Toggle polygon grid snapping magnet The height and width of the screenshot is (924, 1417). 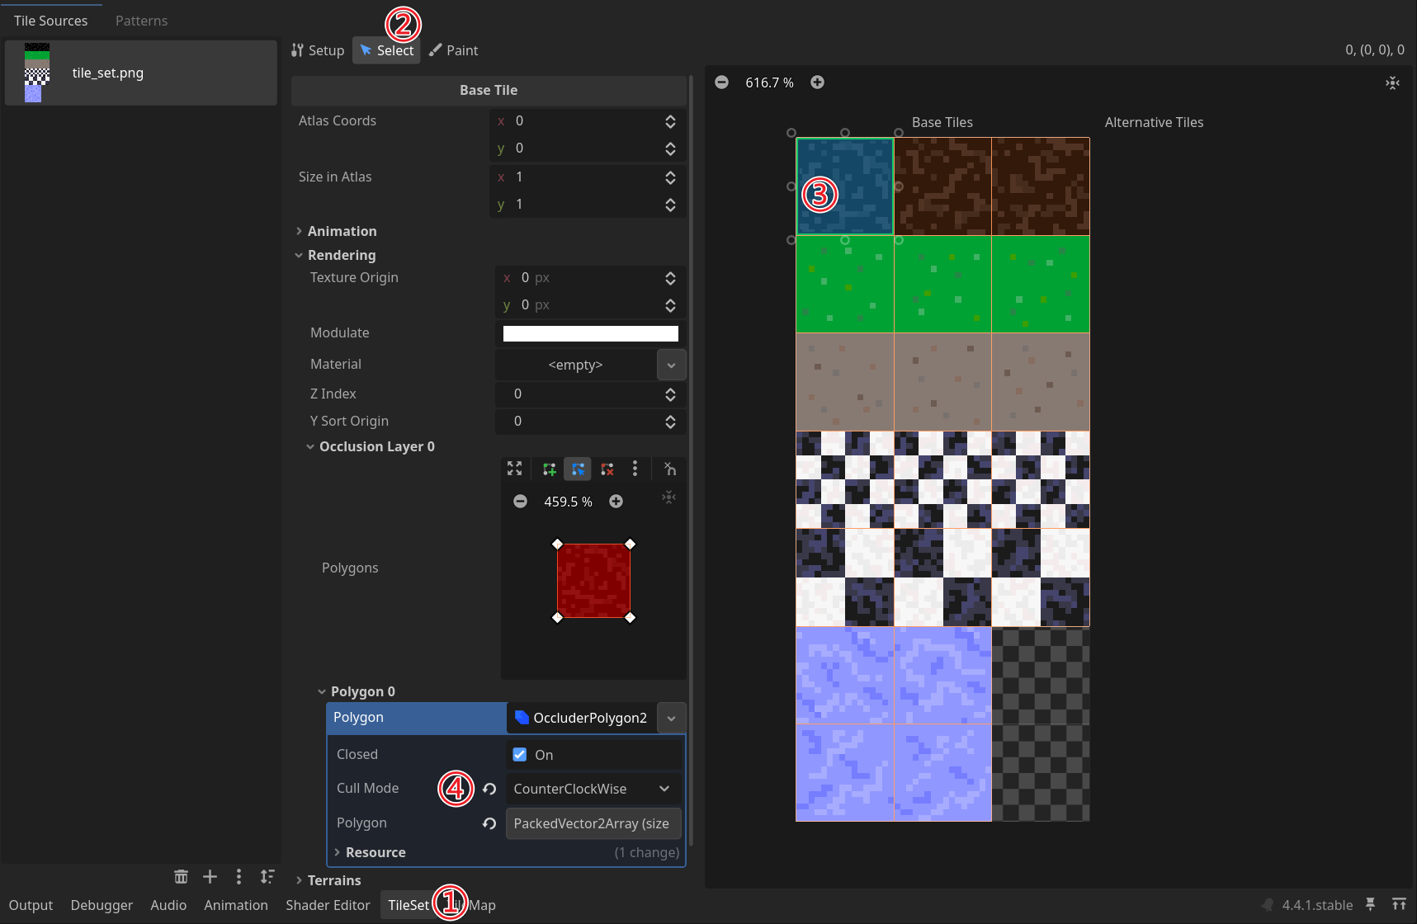coord(670,469)
